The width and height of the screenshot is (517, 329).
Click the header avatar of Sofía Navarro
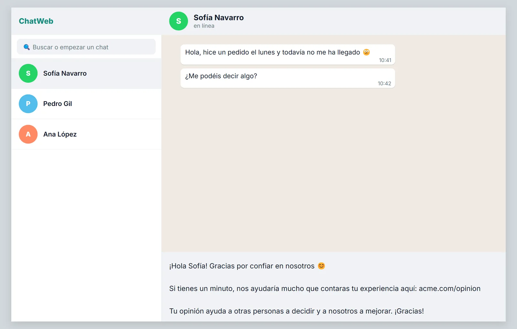tap(178, 21)
